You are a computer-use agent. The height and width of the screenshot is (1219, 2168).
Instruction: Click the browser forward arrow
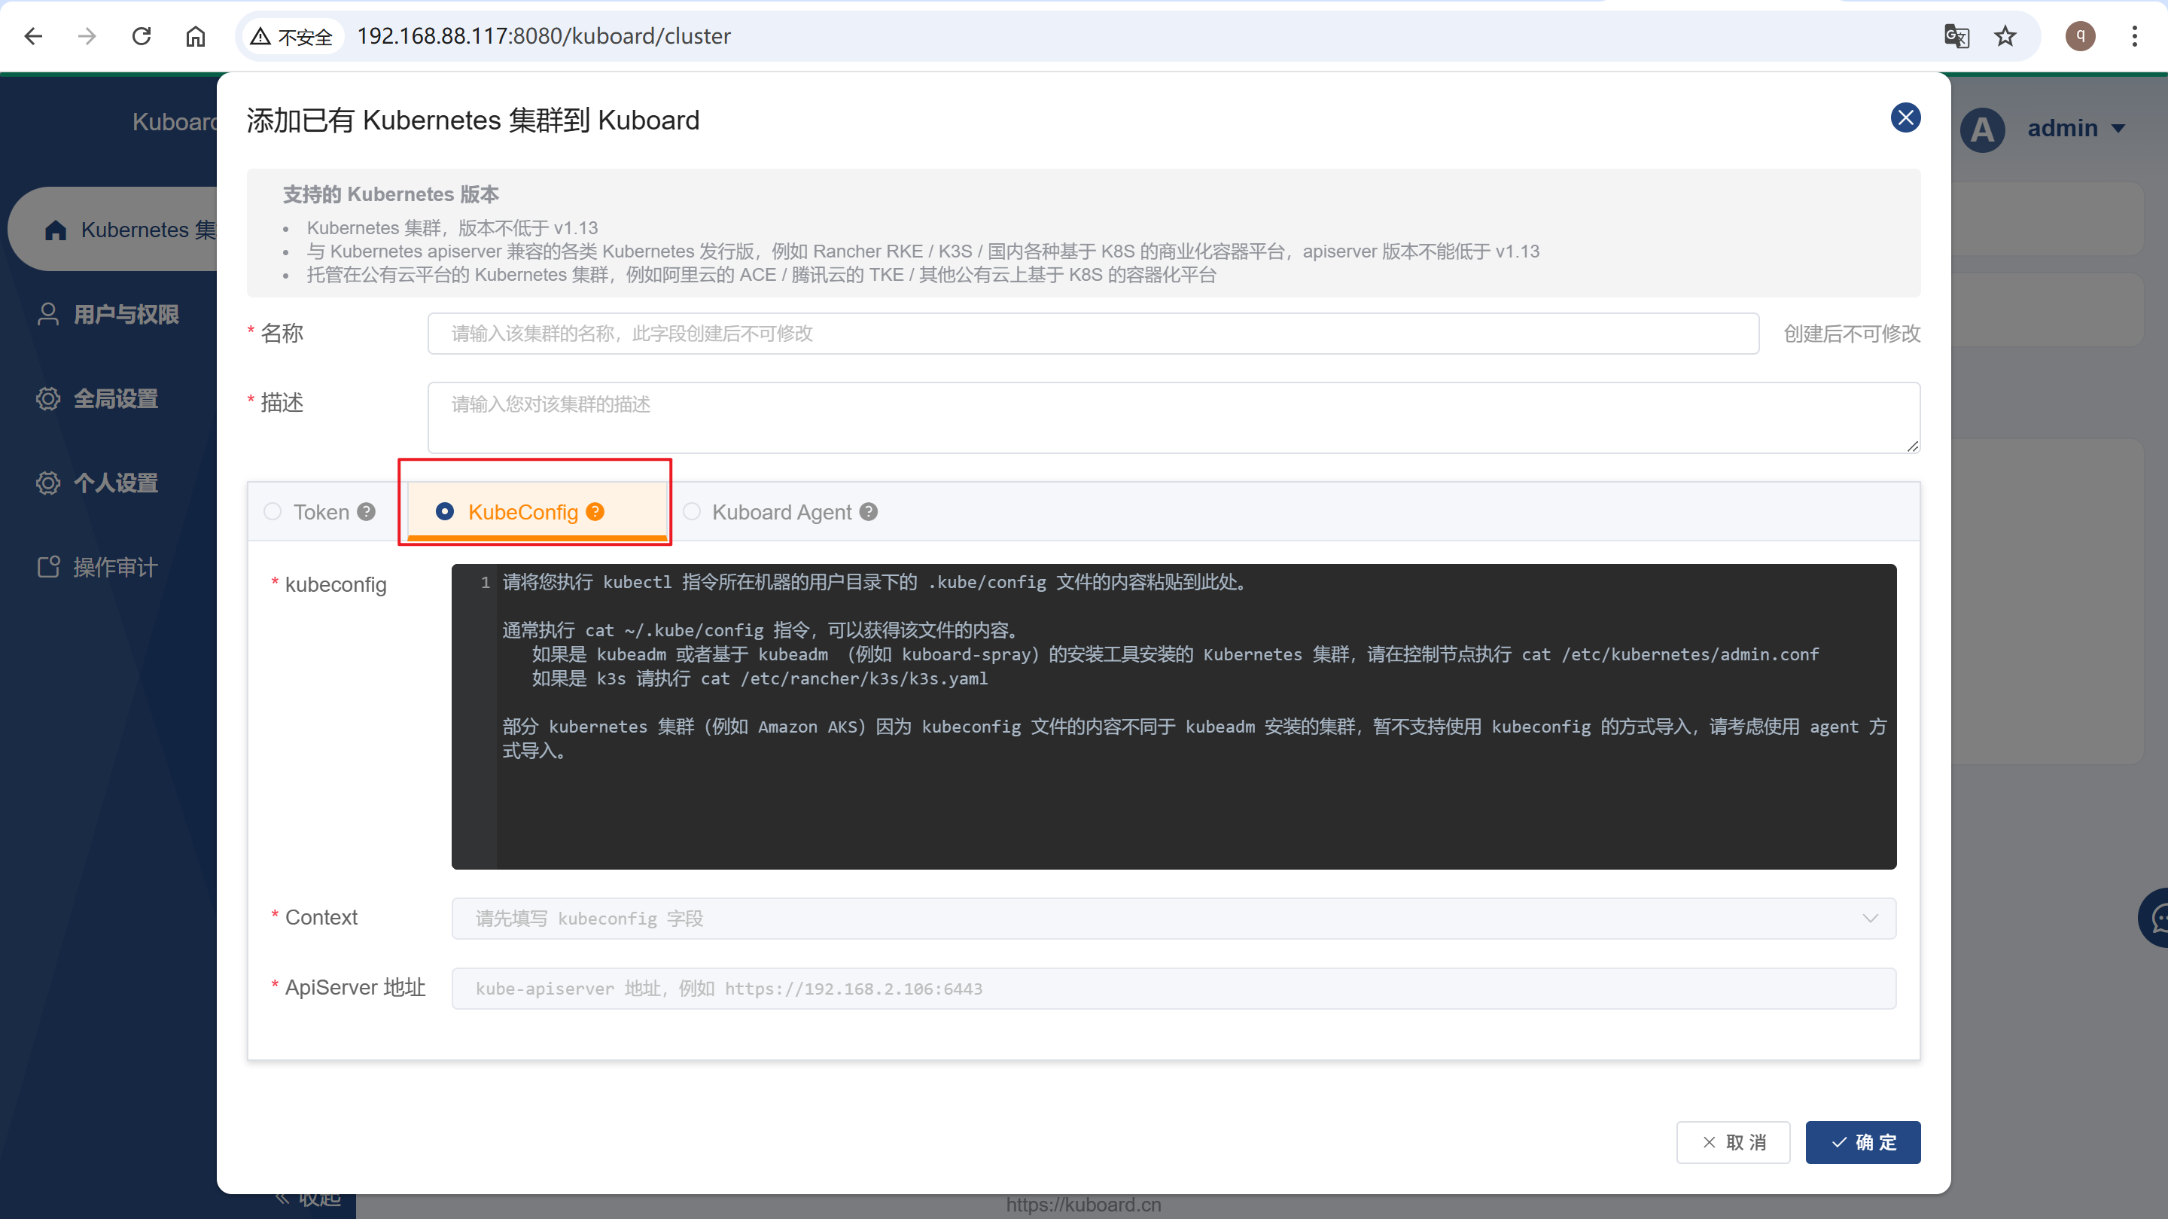pyautogui.click(x=87, y=36)
